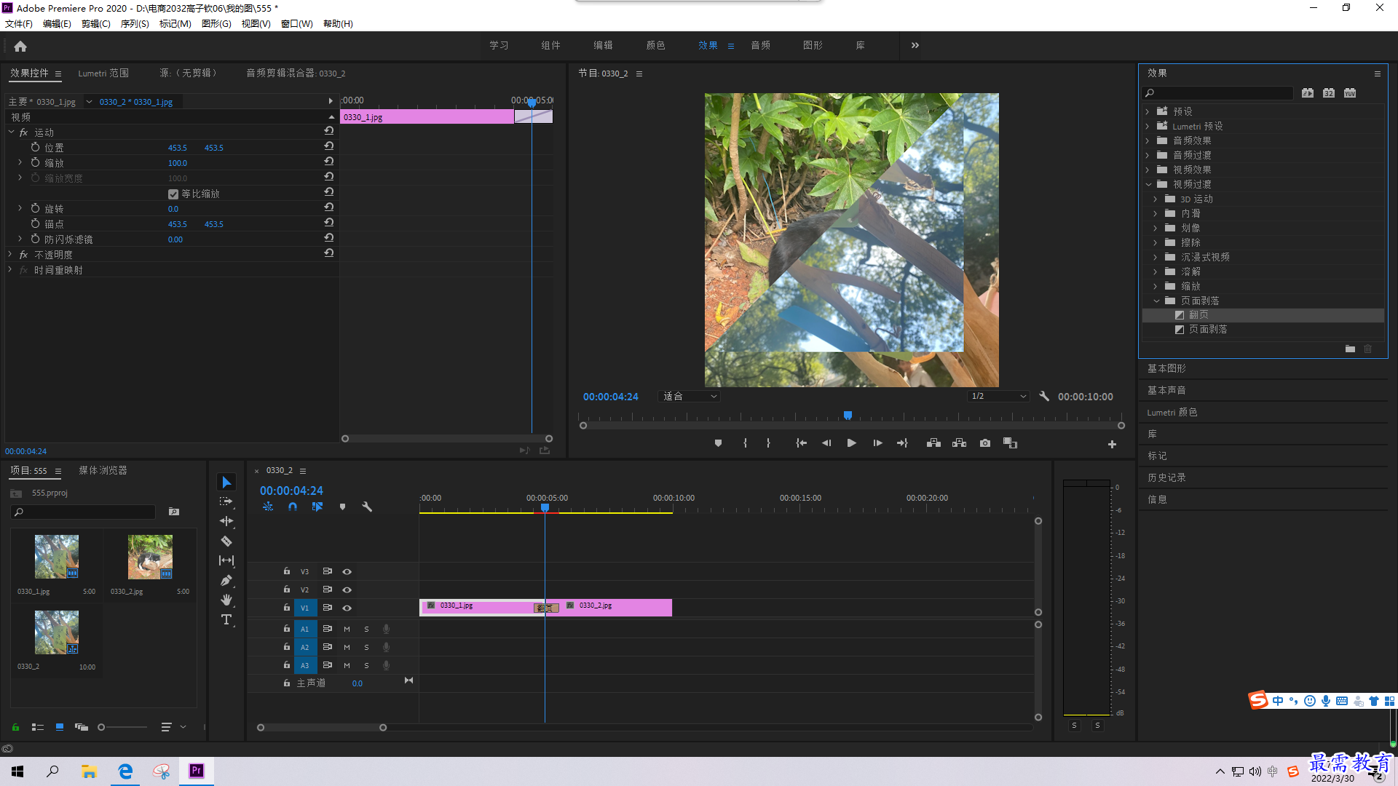
Task: Click Go to Out point button
Action: click(902, 443)
